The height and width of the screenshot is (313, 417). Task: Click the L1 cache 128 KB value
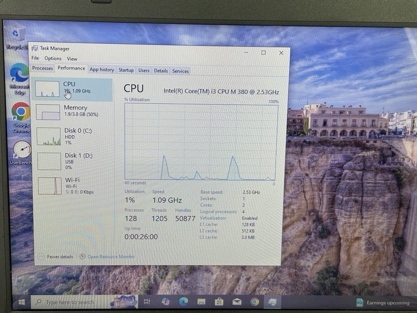[x=248, y=225]
